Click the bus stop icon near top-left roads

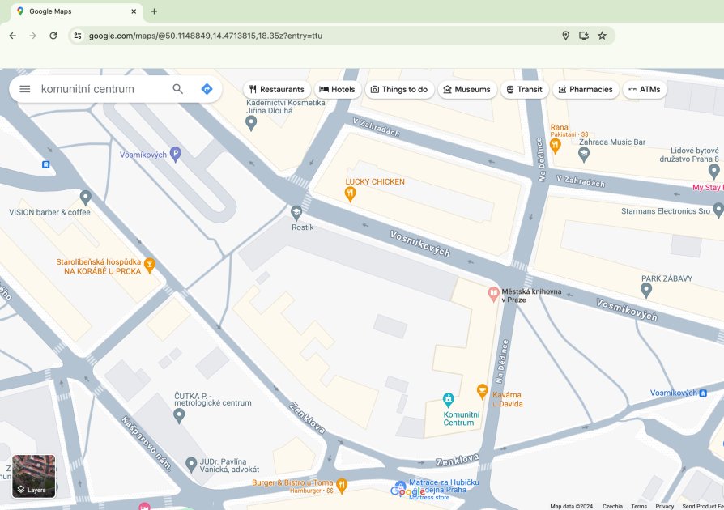45,165
